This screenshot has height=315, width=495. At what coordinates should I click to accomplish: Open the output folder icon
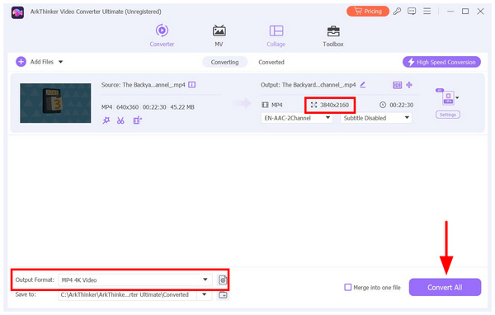click(x=223, y=295)
